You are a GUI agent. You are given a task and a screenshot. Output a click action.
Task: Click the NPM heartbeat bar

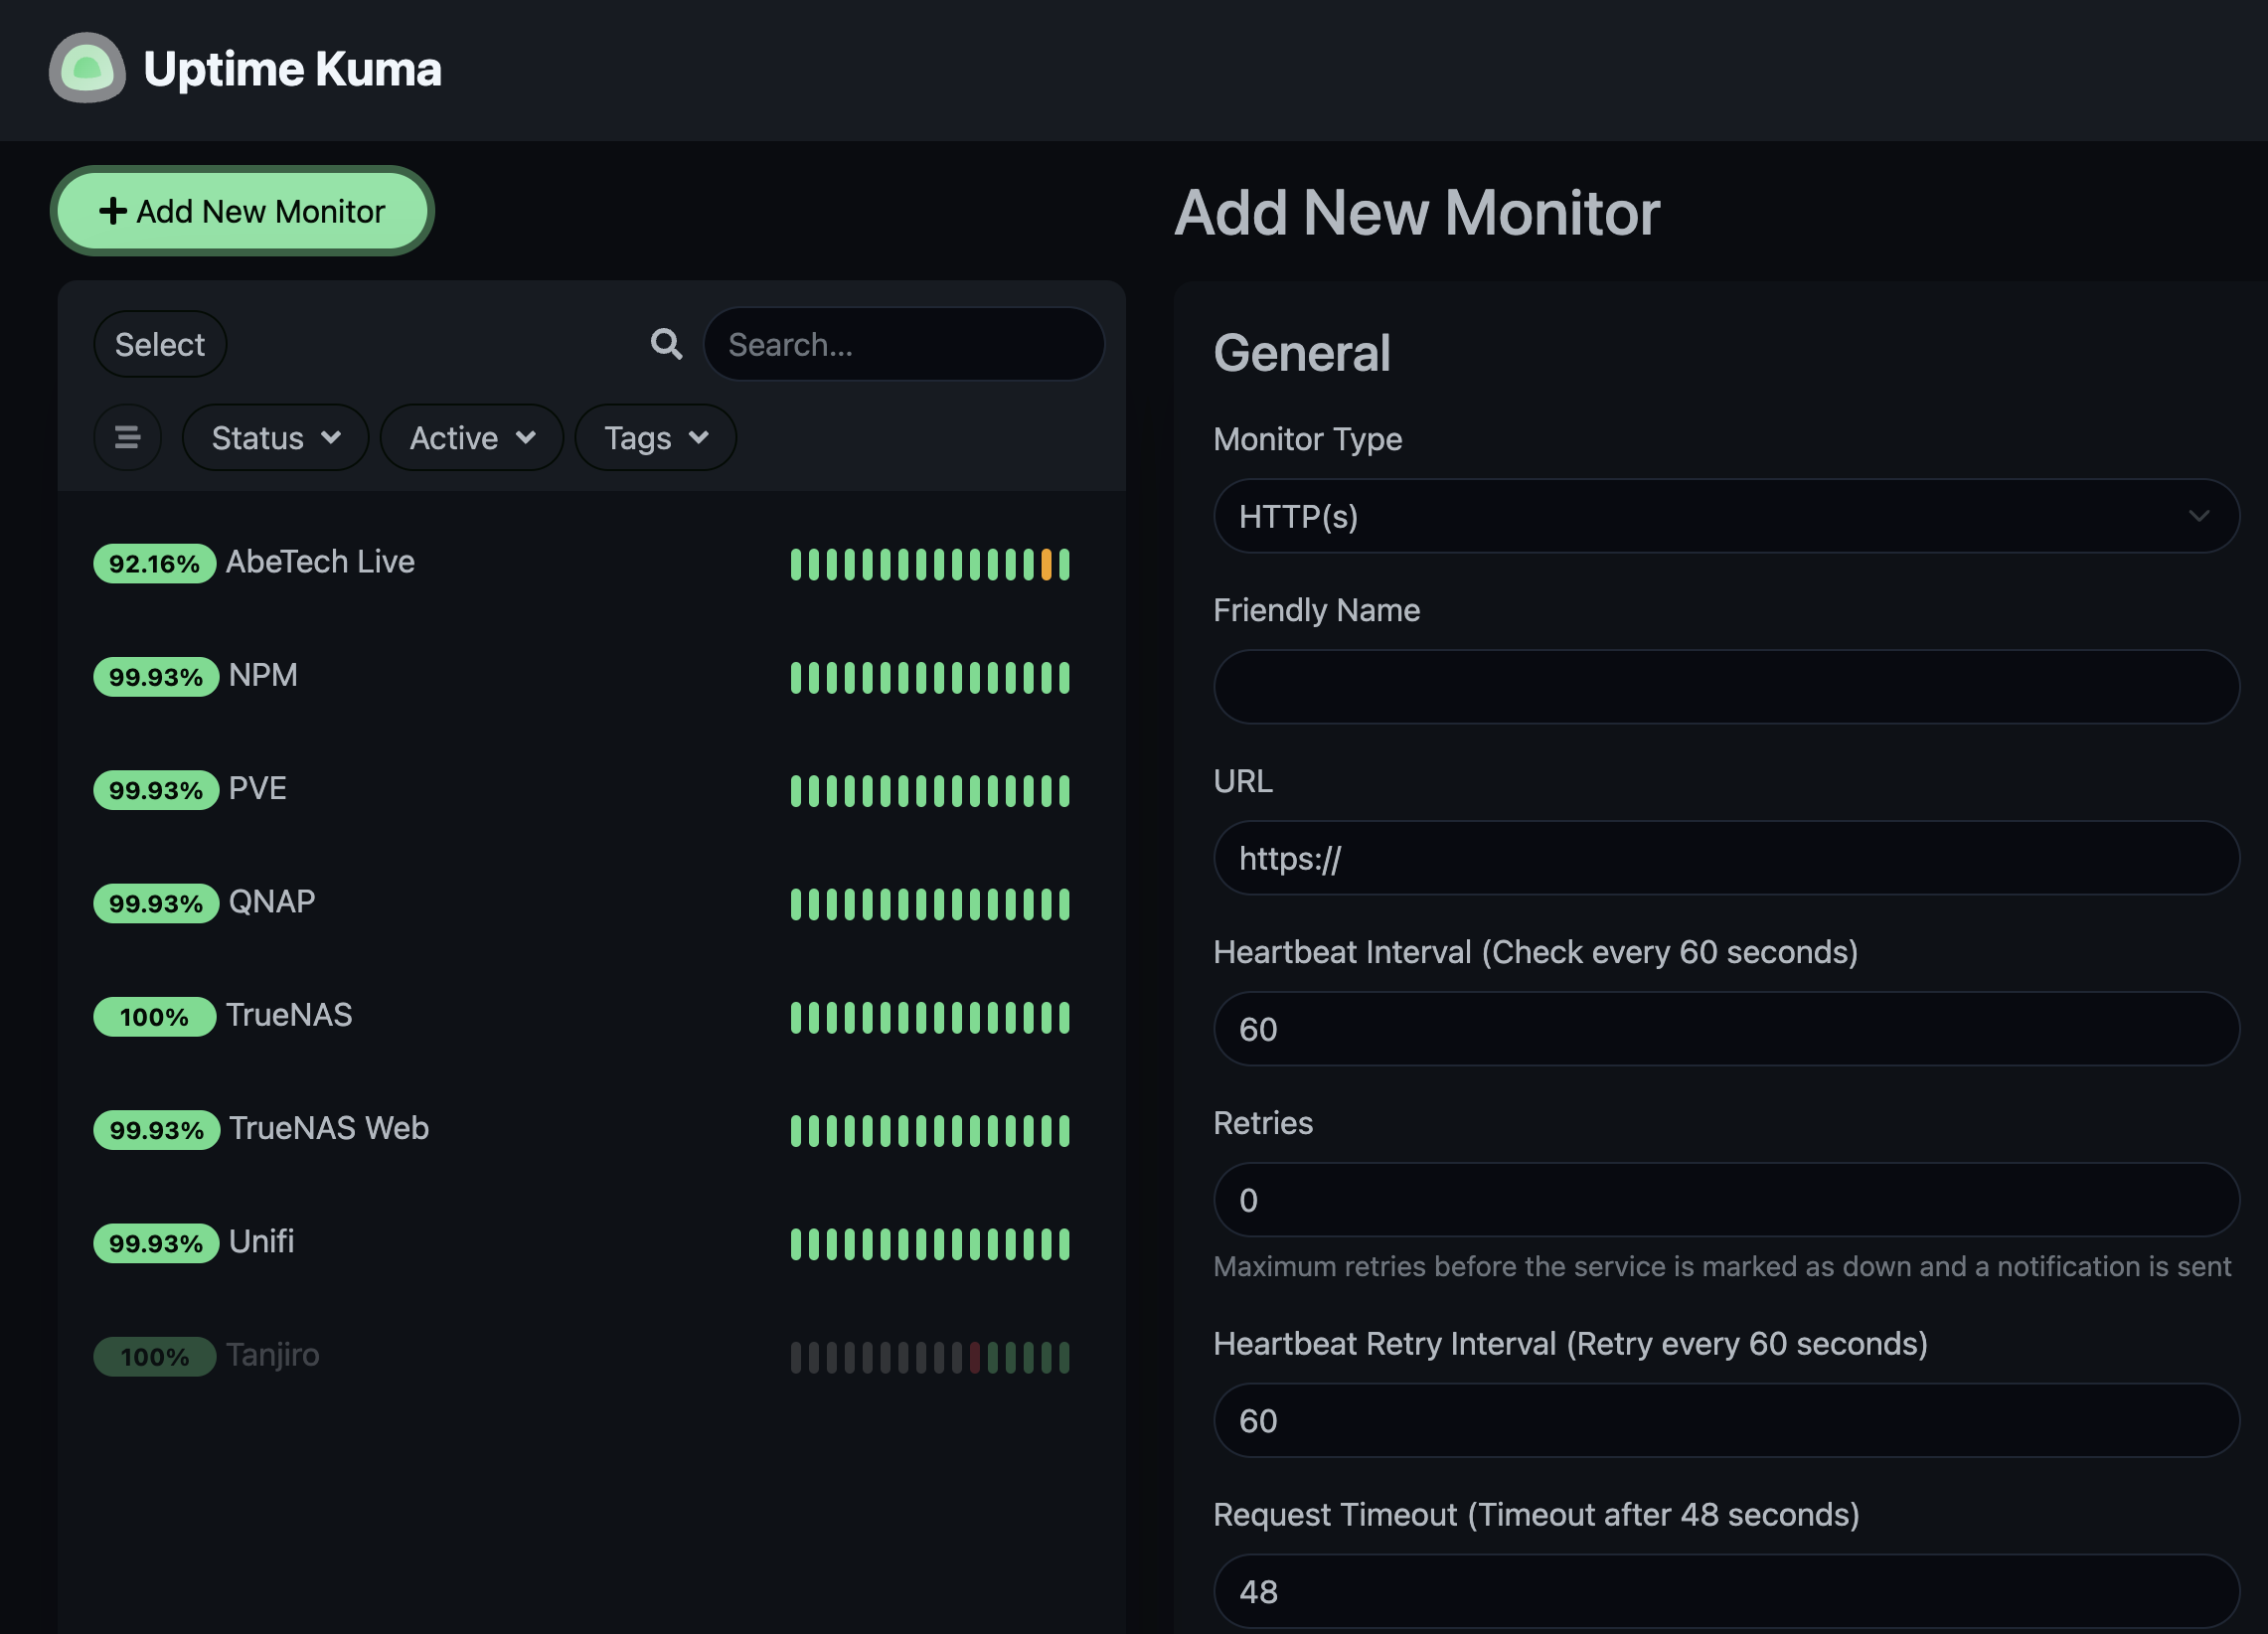(x=930, y=677)
